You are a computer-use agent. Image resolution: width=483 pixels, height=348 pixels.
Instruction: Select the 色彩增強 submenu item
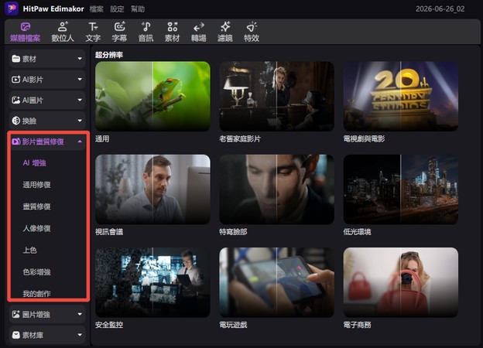36,272
